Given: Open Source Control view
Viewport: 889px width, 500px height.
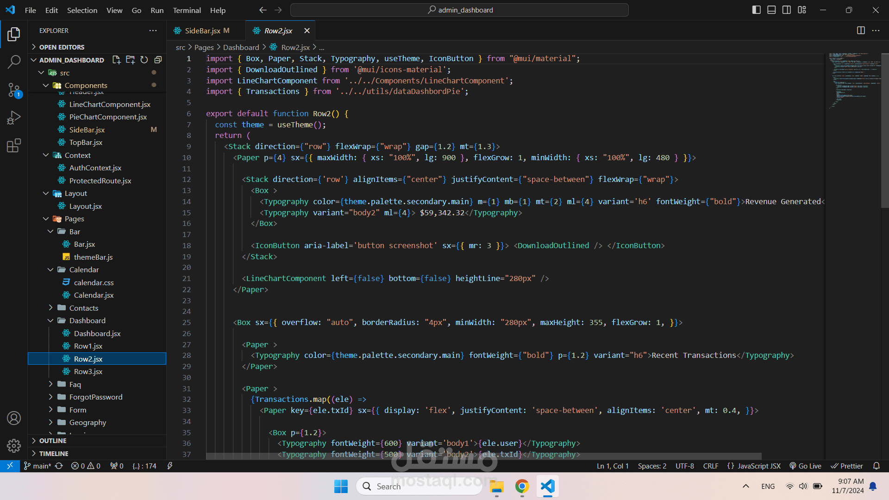Looking at the screenshot, I should (14, 90).
